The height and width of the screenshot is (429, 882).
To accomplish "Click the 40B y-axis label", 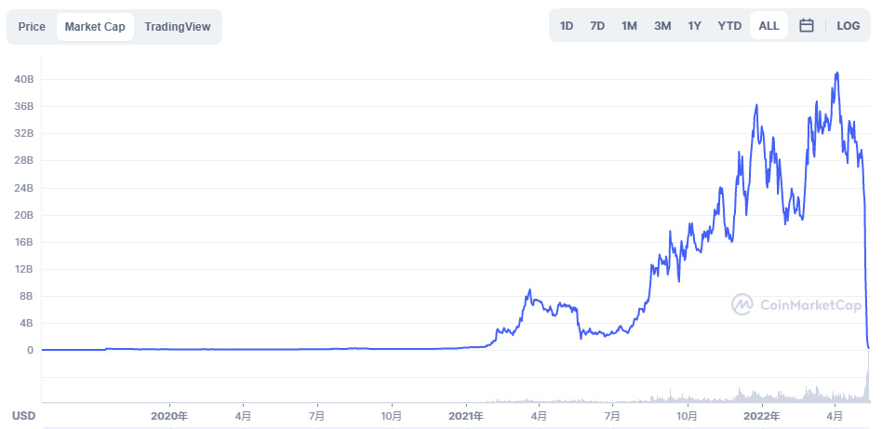I will pos(23,79).
